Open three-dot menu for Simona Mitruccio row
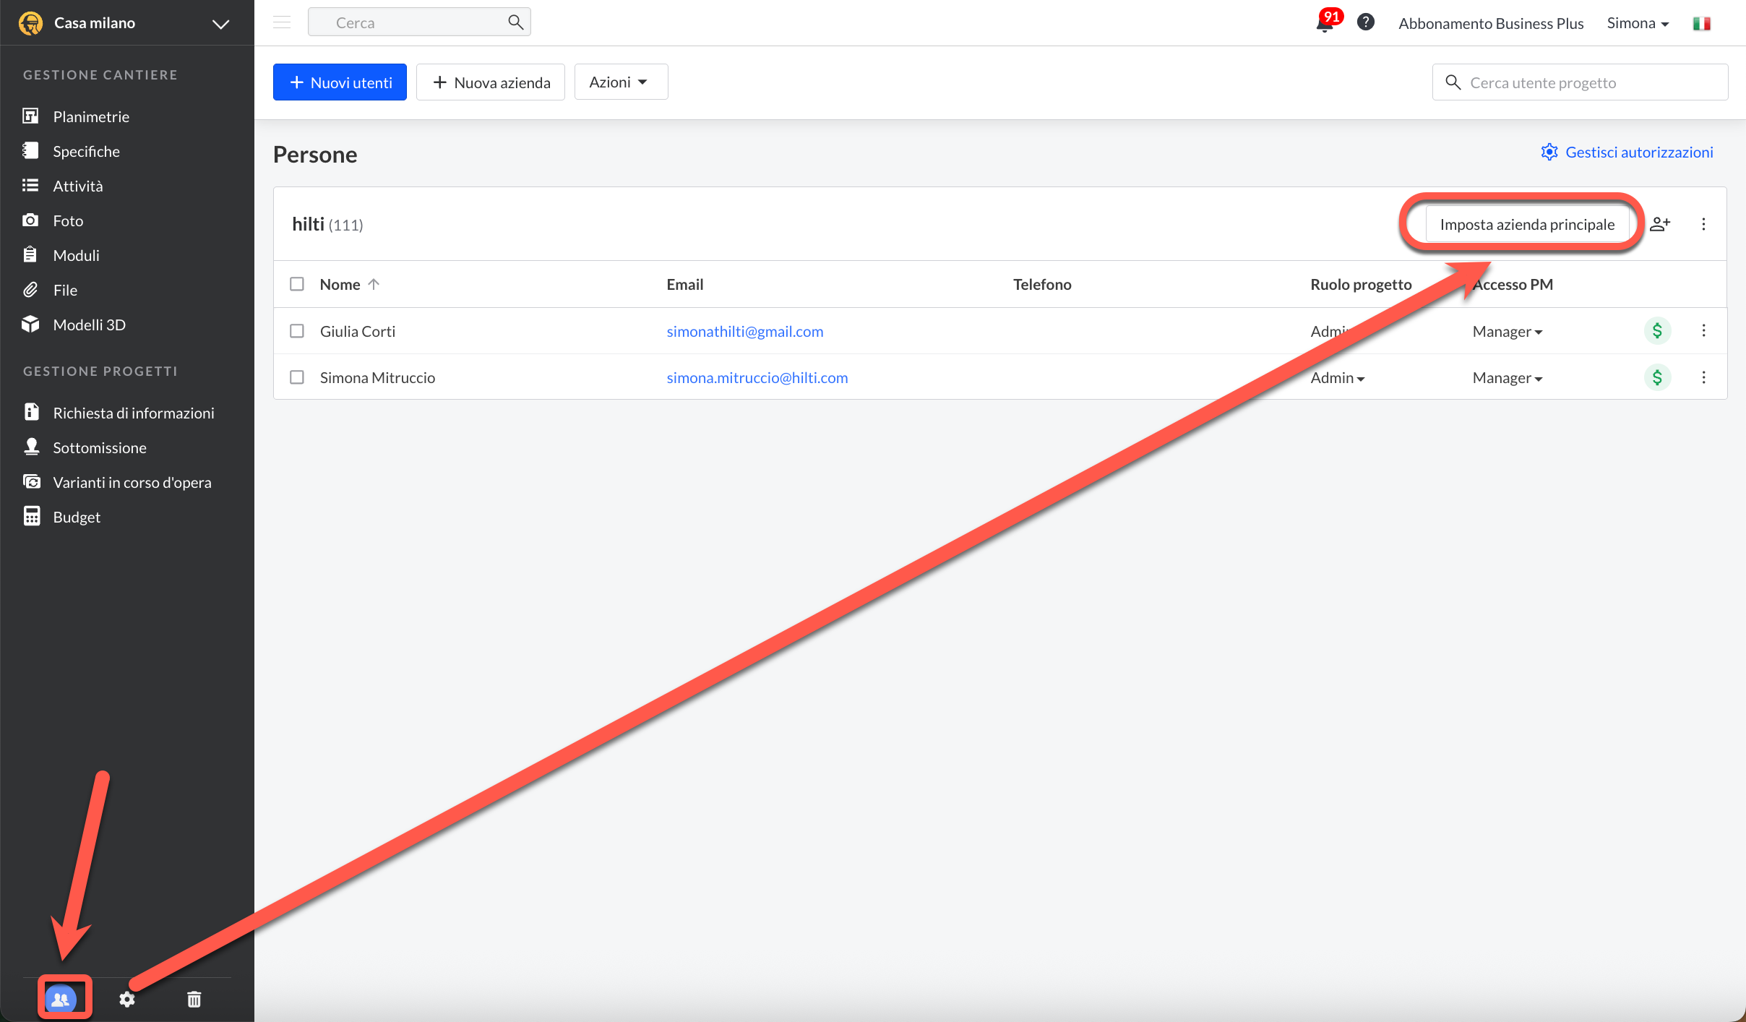Viewport: 1746px width, 1022px height. click(x=1703, y=377)
